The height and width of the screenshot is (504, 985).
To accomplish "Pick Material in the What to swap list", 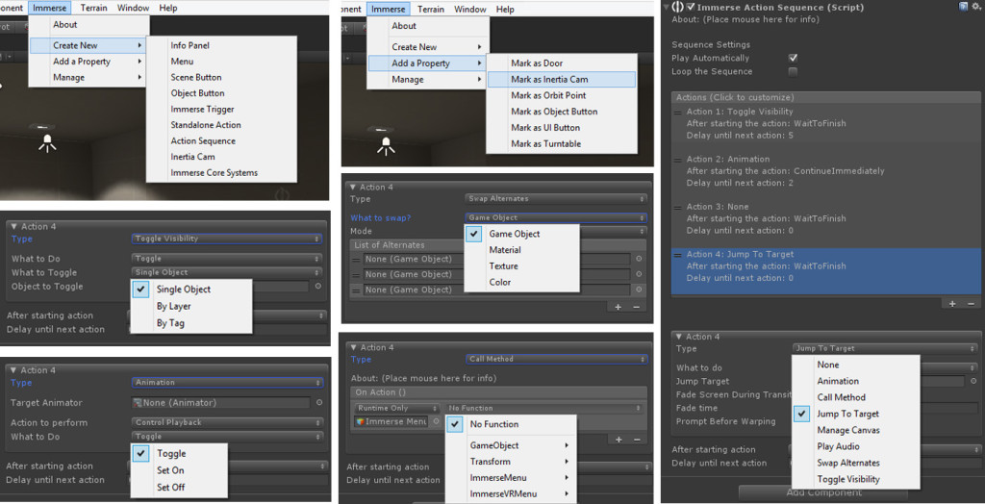I will (521, 250).
